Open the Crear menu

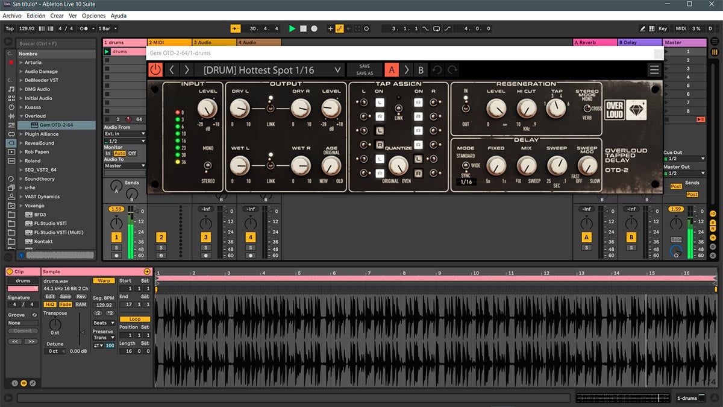(x=57, y=16)
